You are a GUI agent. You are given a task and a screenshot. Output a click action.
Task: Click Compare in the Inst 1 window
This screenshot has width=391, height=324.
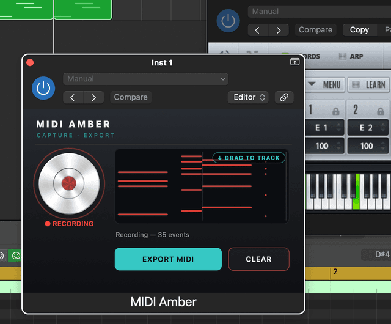131,97
